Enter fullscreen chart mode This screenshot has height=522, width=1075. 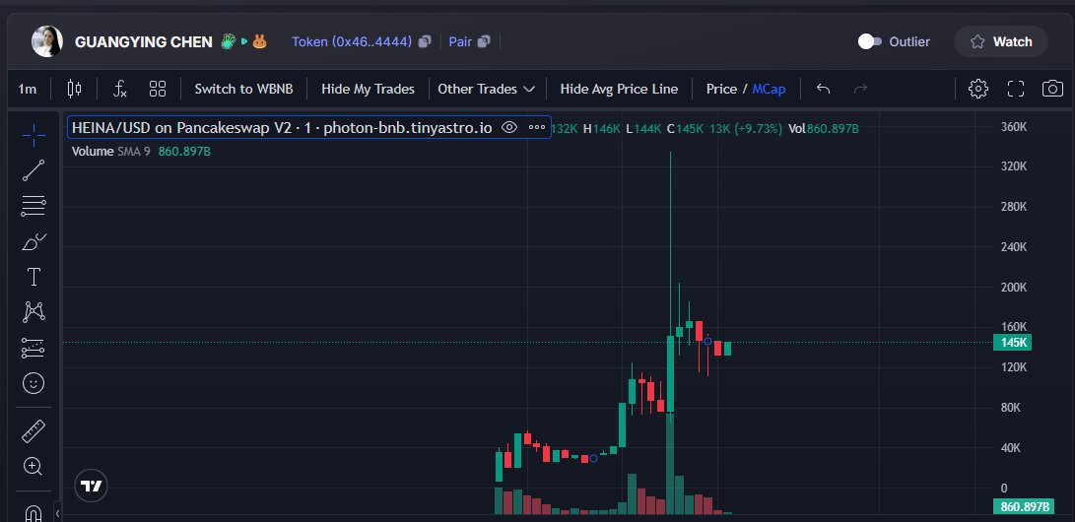1015,89
